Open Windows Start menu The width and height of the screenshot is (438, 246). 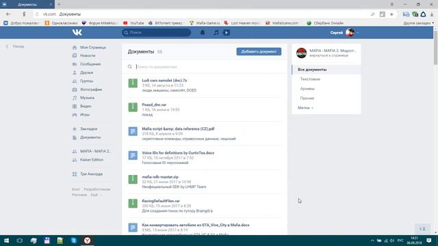pyautogui.click(x=6, y=241)
